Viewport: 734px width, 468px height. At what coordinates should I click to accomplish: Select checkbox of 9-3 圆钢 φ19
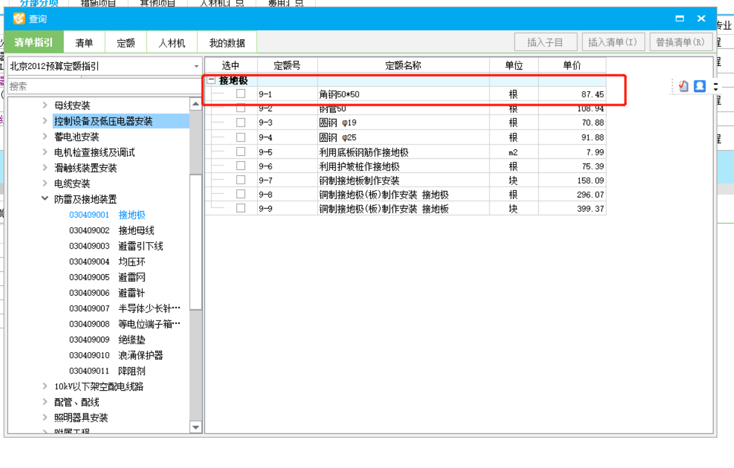tap(240, 123)
